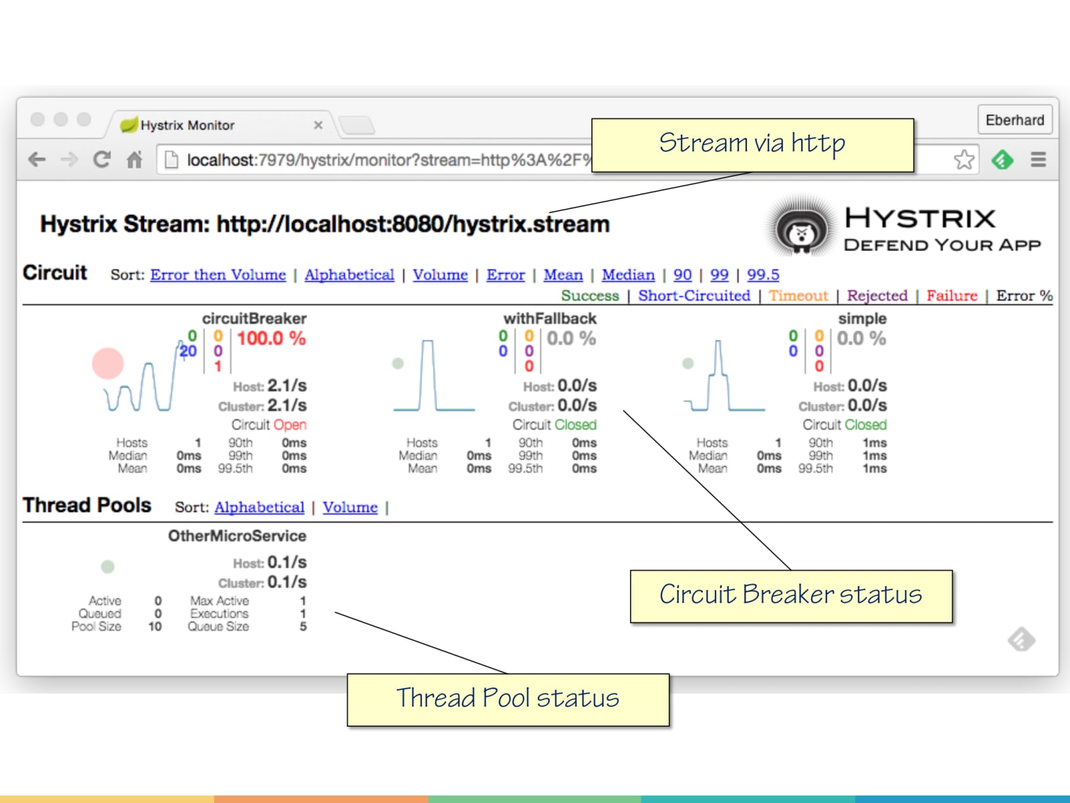
Task: Click the Error % legend label
Action: coord(1024,295)
